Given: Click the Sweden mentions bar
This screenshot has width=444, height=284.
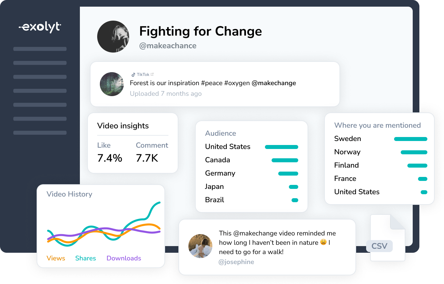Looking at the screenshot, I should 410,139.
